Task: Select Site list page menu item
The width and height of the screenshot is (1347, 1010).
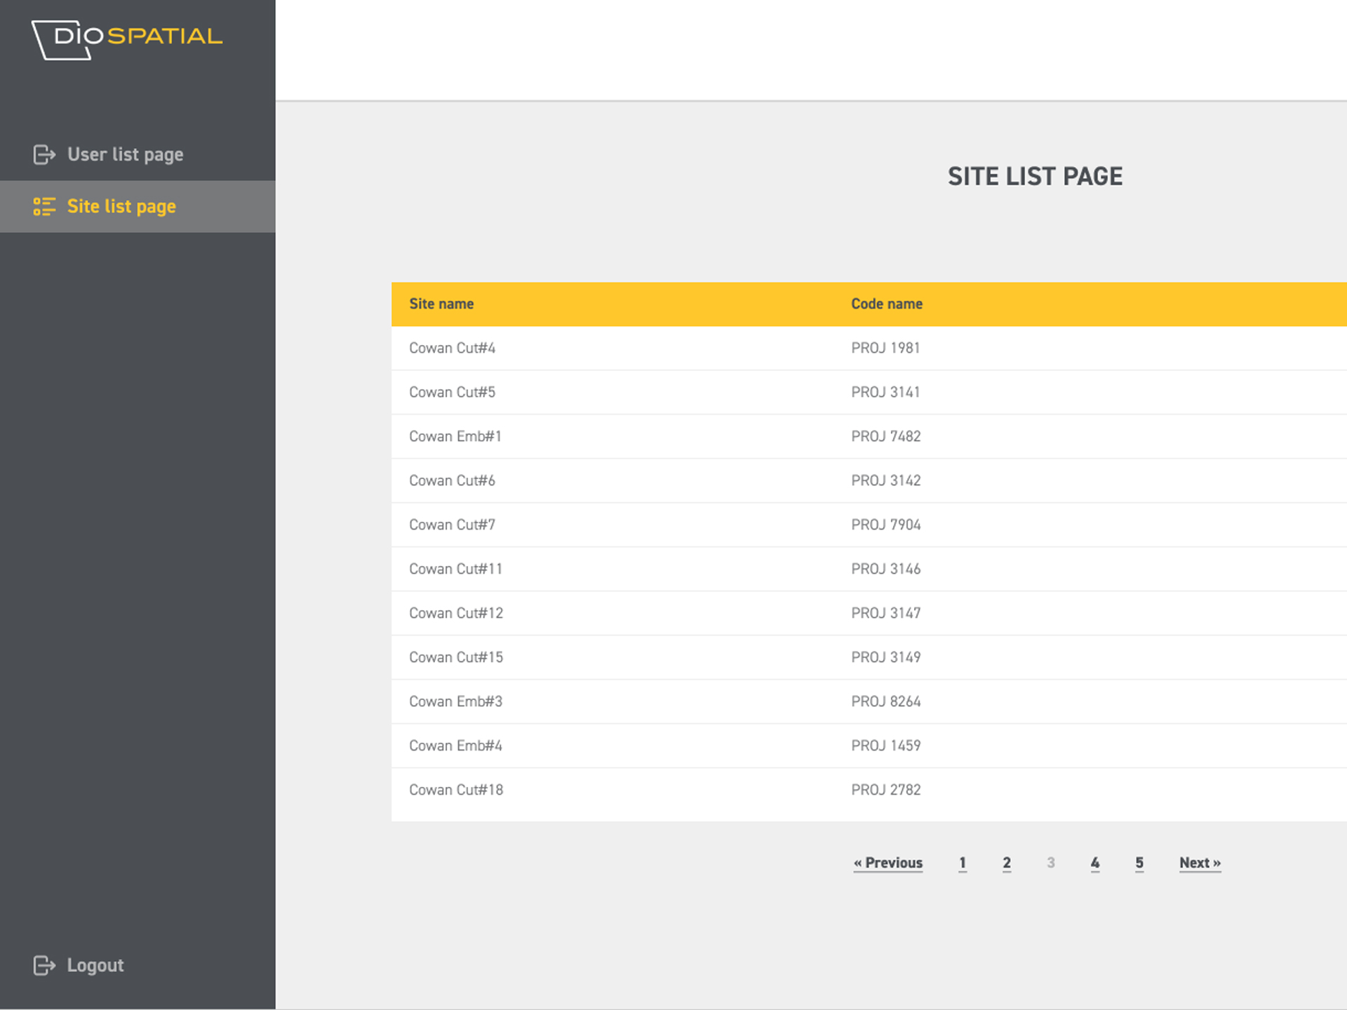Action: [121, 206]
